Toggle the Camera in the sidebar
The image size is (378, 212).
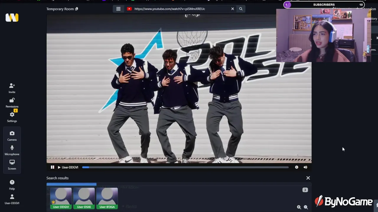point(12,136)
